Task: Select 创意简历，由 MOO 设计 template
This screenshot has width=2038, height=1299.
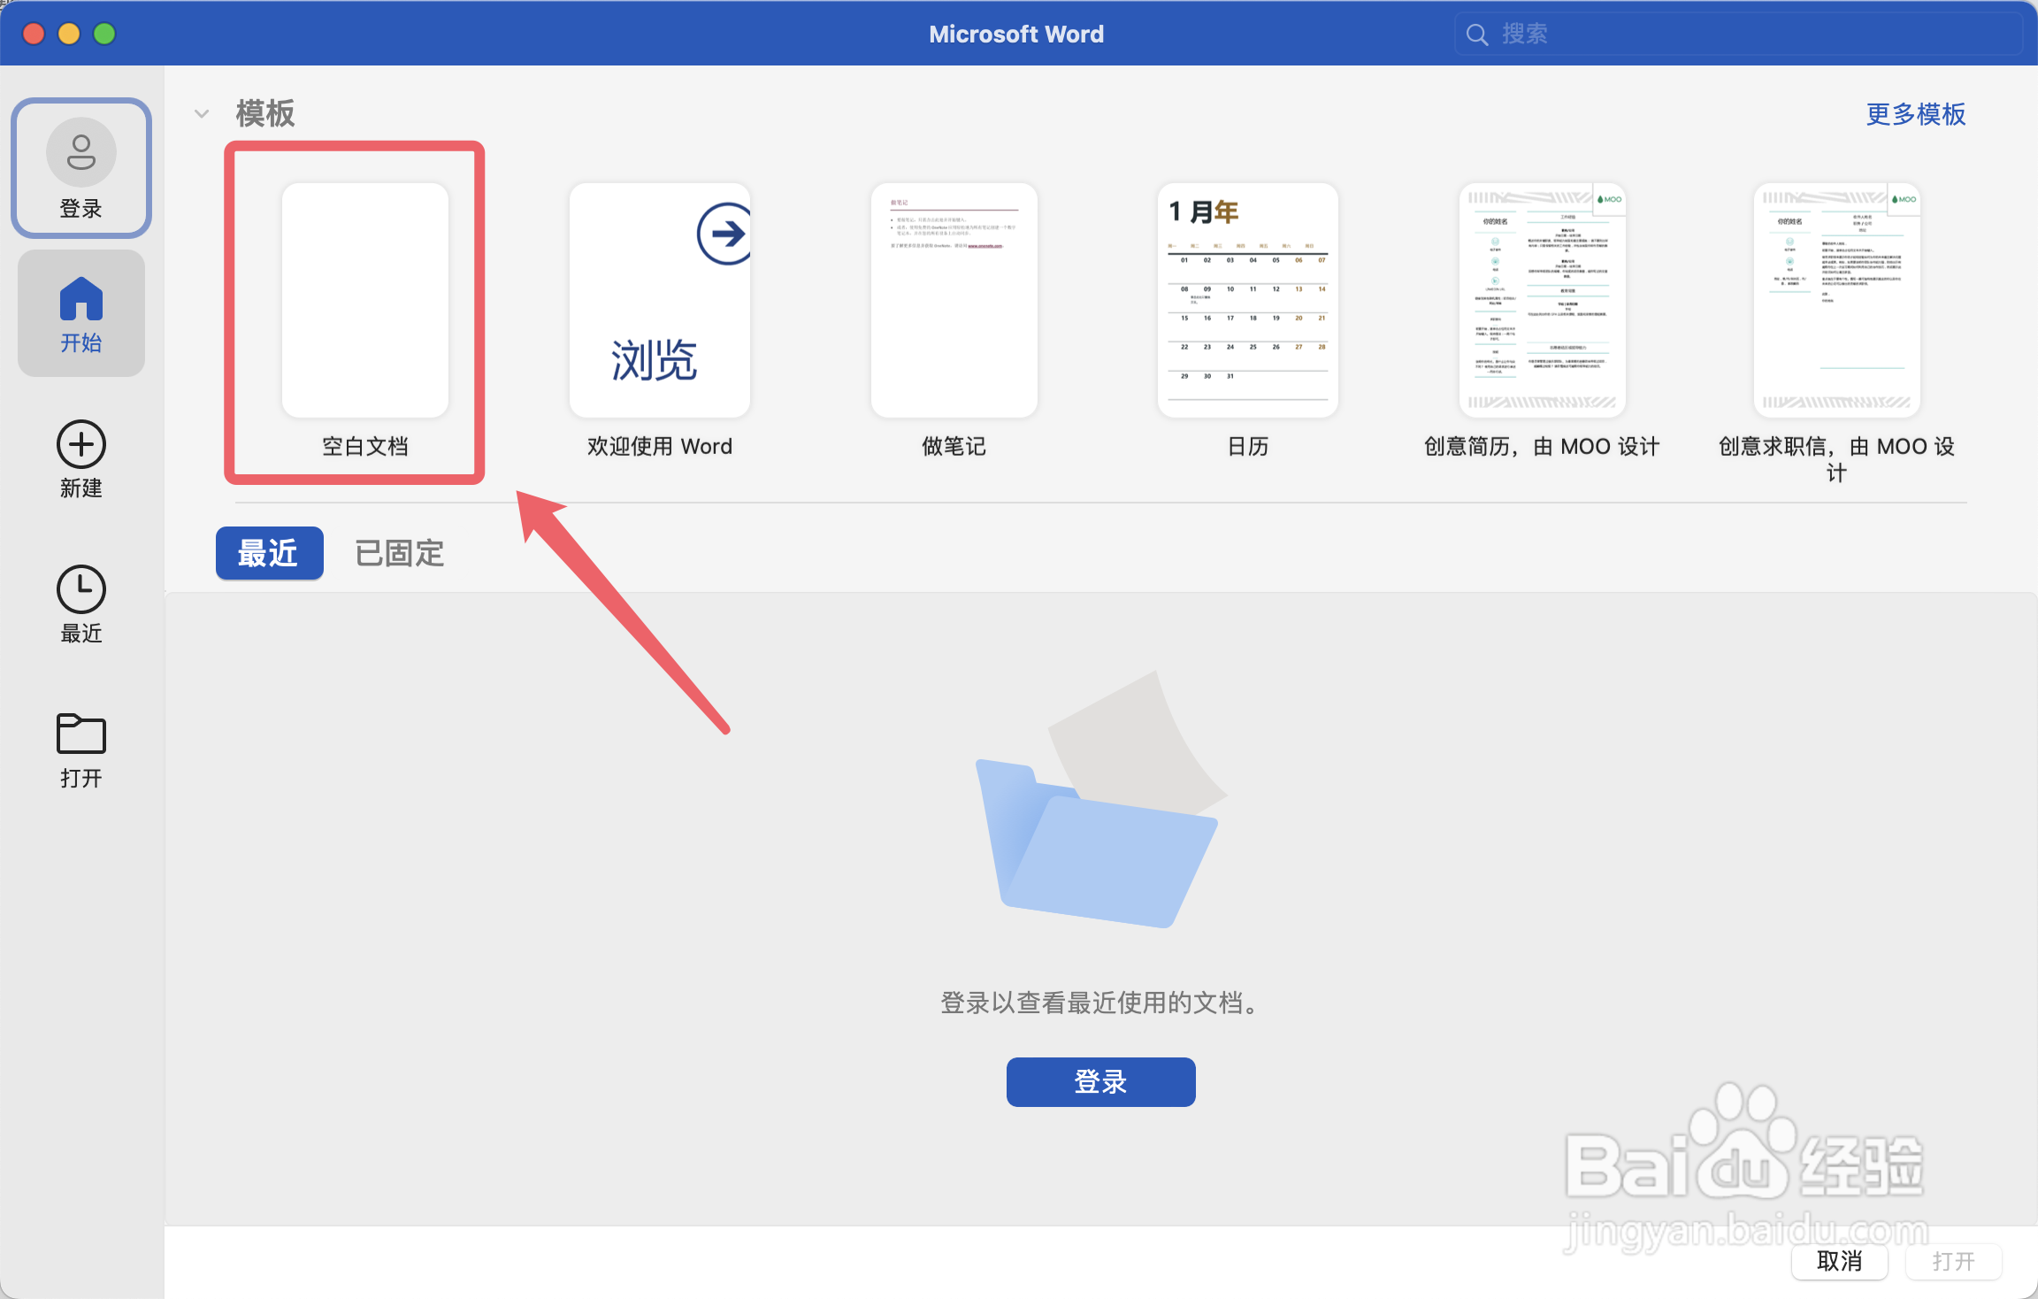Action: (1543, 300)
